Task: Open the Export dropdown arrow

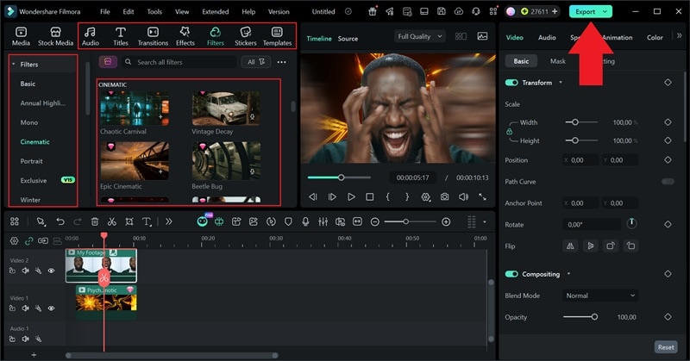Action: [605, 12]
